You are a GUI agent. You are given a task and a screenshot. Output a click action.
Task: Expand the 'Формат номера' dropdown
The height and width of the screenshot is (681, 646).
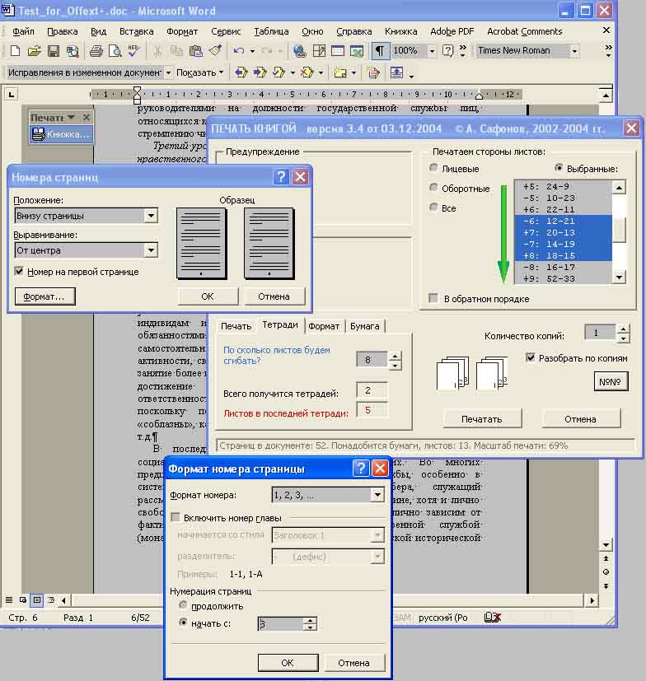pos(377,495)
